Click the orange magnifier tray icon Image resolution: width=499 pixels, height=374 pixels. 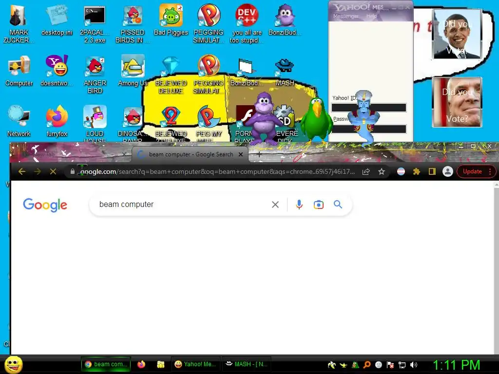pyautogui.click(x=367, y=365)
